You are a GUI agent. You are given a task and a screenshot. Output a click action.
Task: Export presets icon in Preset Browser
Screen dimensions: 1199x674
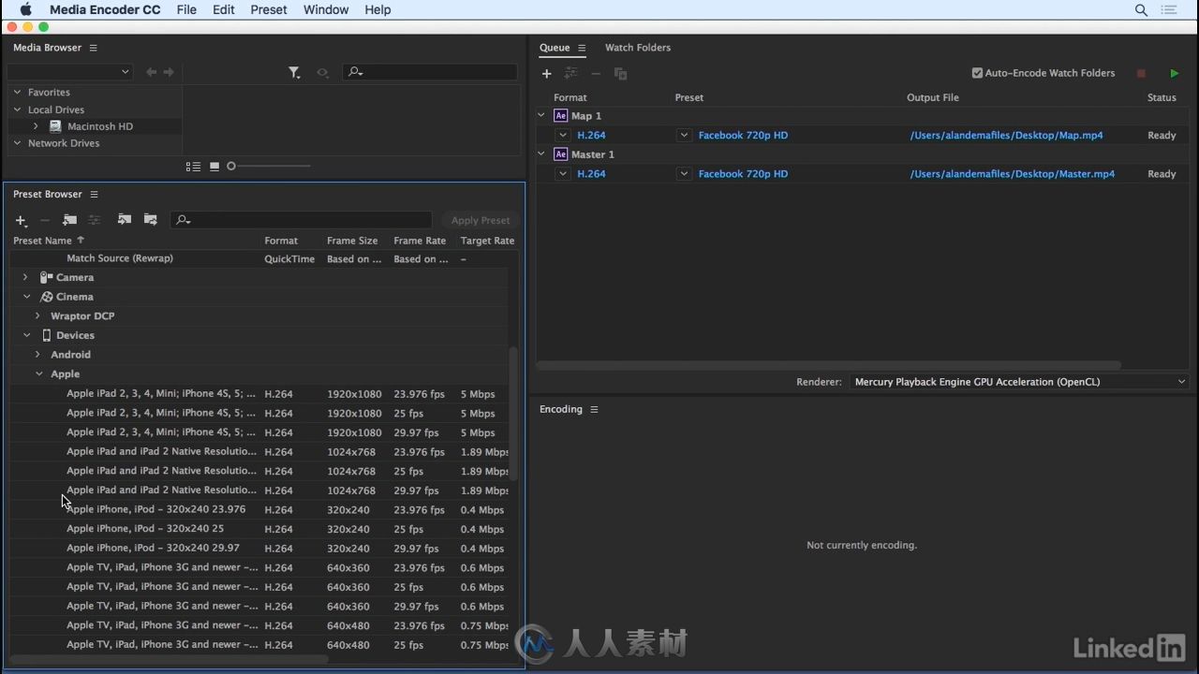(x=150, y=220)
